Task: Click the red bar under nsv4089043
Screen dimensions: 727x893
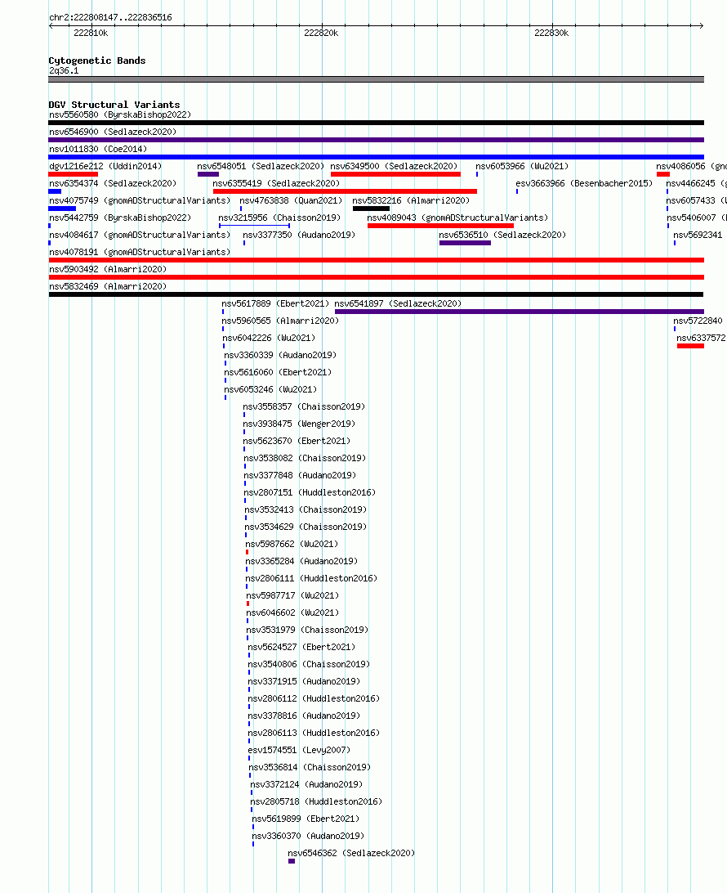Action: click(440, 226)
